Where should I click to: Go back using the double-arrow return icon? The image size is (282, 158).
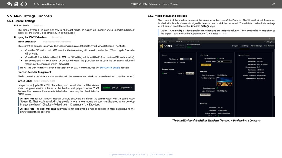9,4
